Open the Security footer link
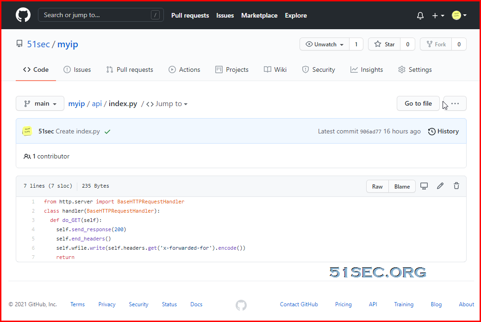Viewport: 481px width, 322px height. click(138, 304)
